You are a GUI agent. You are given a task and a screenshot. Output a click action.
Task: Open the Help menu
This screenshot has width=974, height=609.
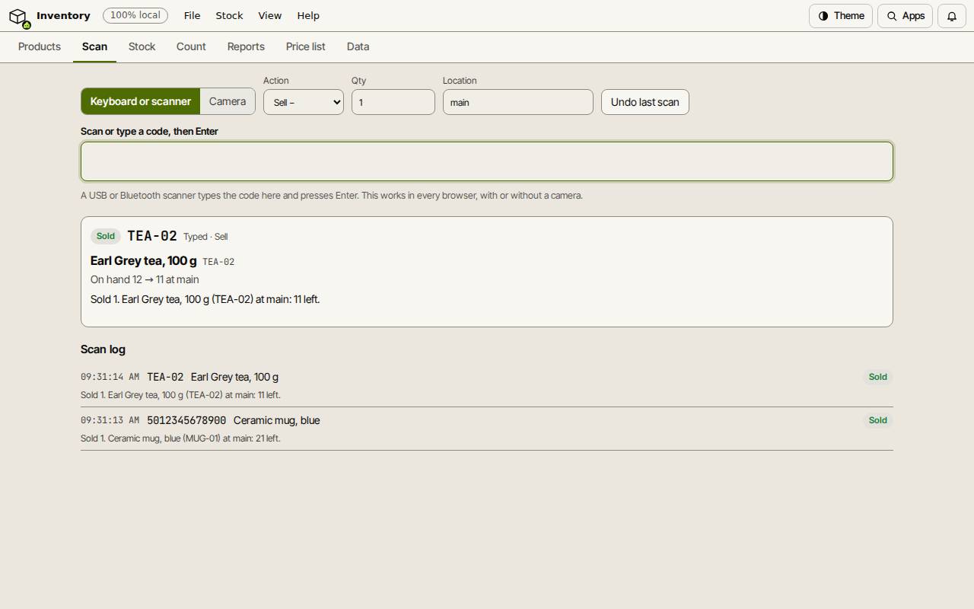tap(308, 15)
